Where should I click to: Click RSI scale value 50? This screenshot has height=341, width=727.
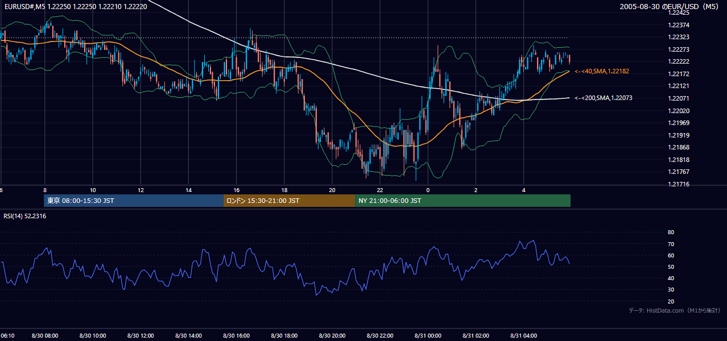point(671,267)
